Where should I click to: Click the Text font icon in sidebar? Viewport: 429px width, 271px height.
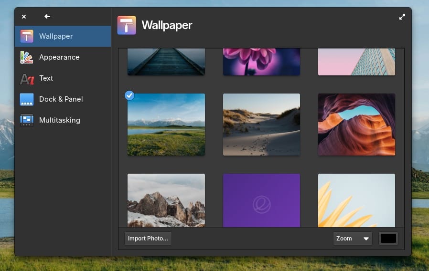point(27,78)
